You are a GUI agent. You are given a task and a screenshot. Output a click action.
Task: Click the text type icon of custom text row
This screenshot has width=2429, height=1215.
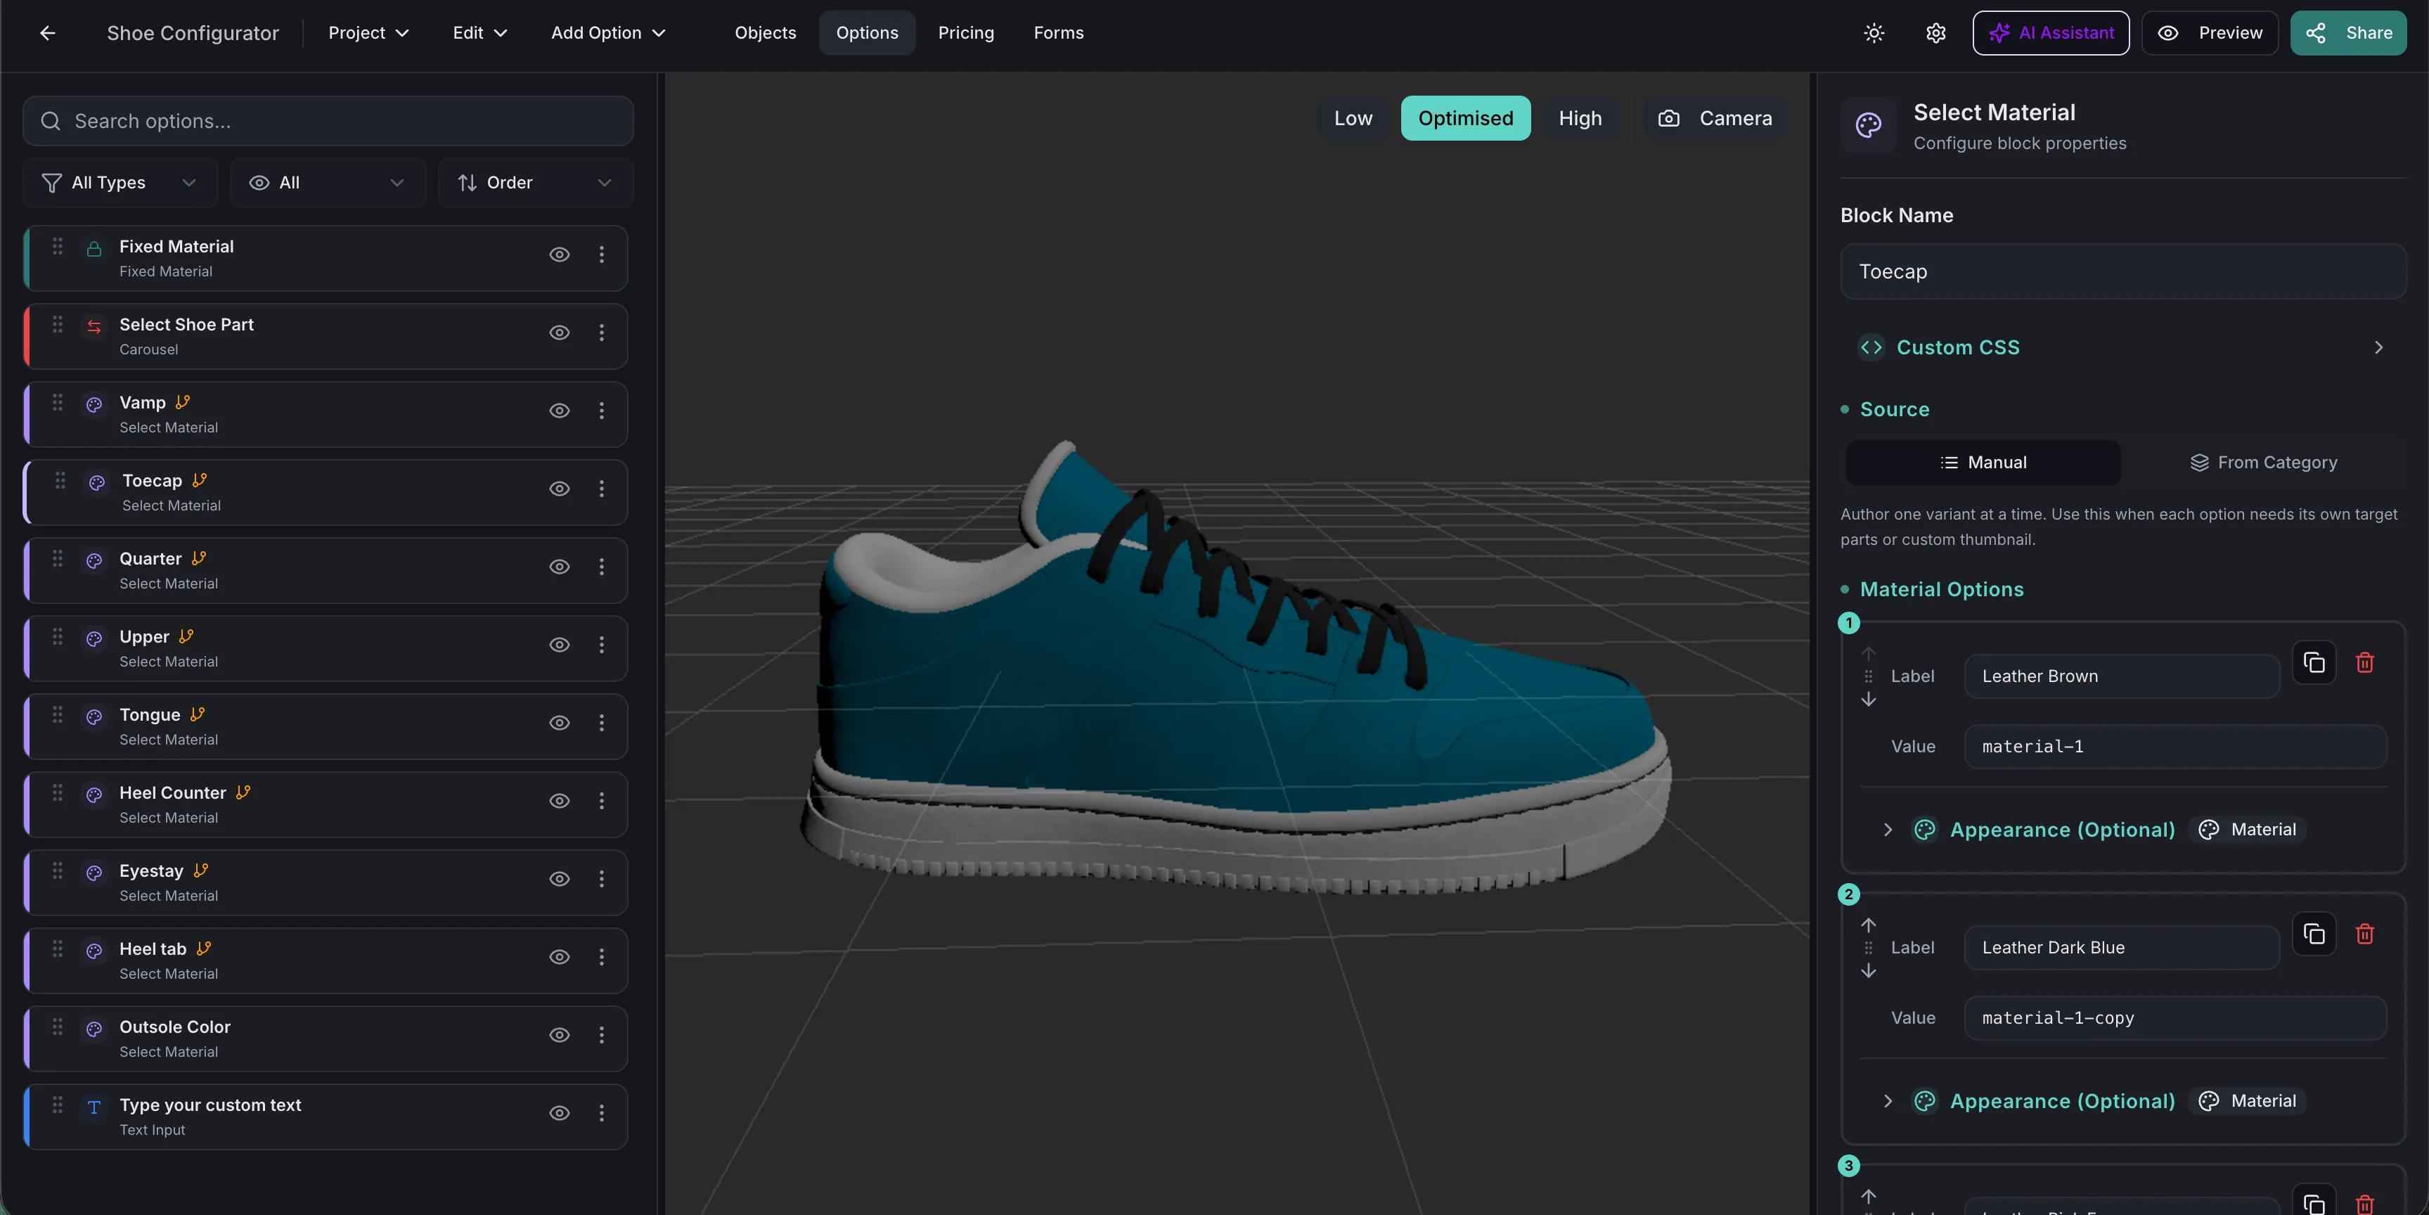click(x=94, y=1107)
